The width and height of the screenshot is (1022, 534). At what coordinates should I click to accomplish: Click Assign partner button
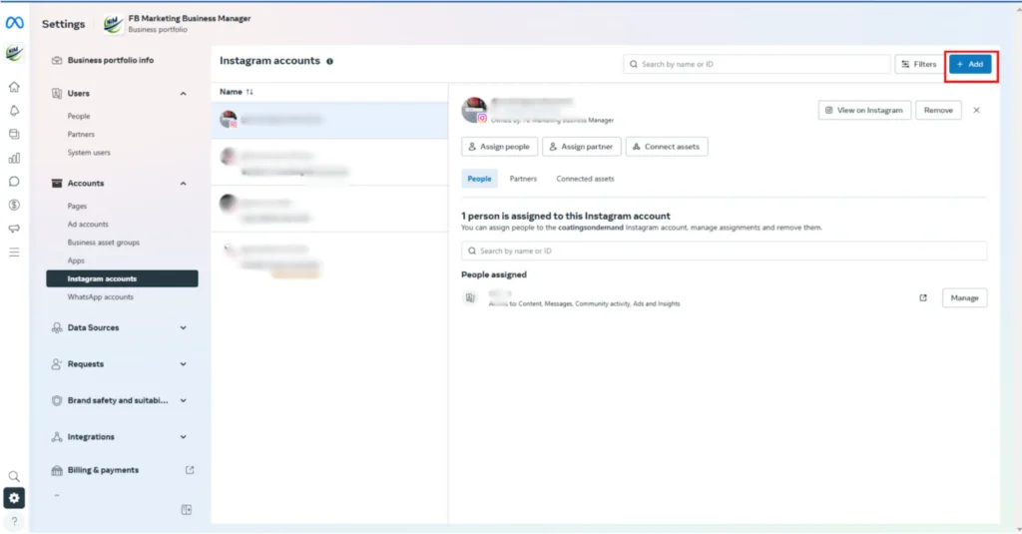582,147
